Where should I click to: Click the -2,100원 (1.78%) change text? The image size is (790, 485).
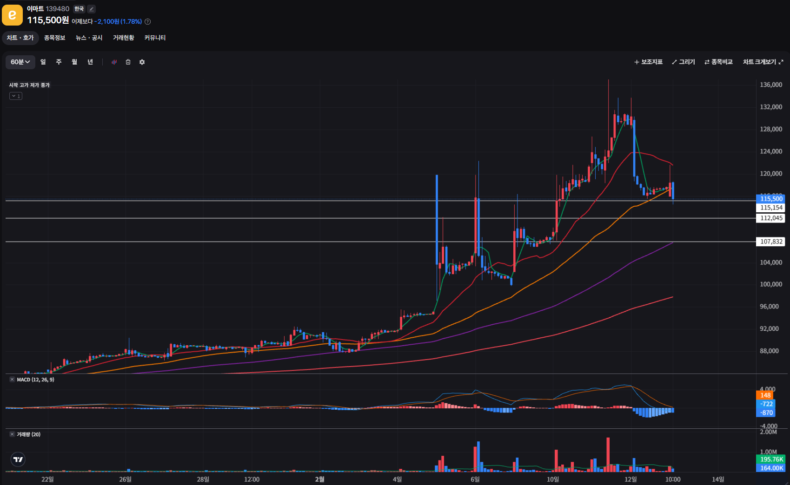pos(118,21)
